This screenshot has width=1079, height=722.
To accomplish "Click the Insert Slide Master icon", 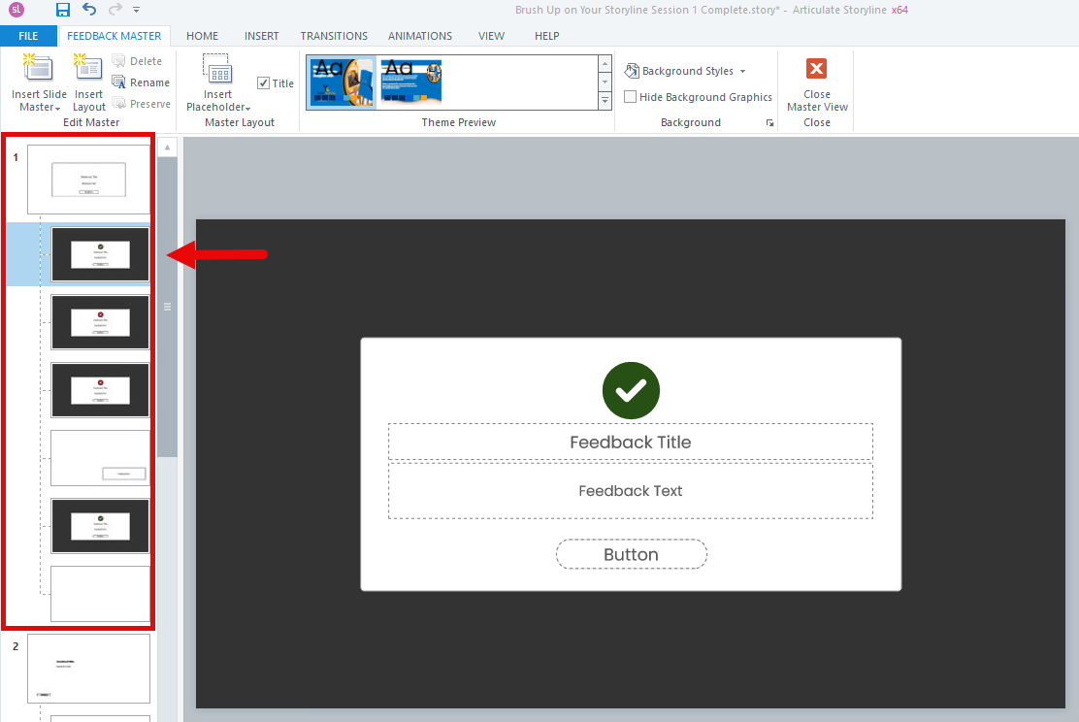I will (x=39, y=68).
